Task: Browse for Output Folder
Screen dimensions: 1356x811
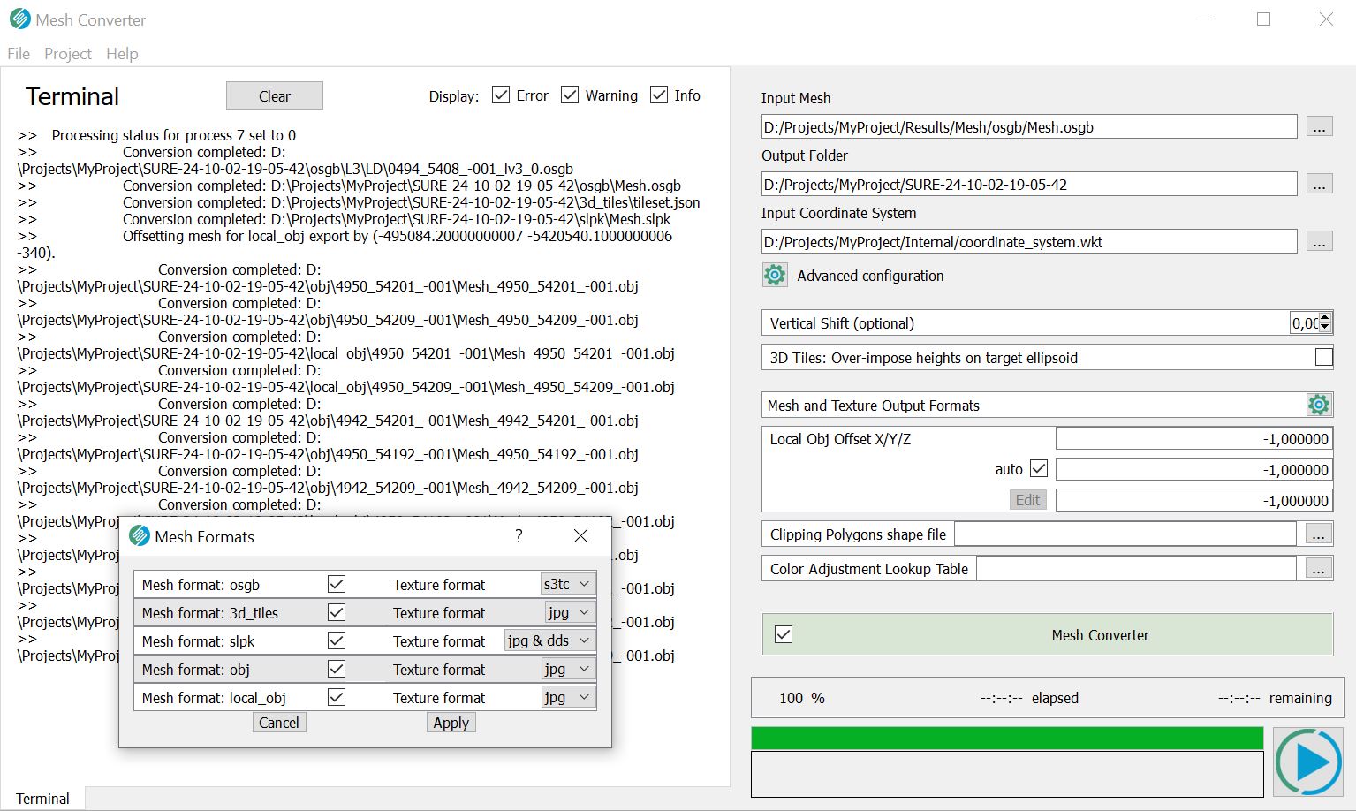Action: pos(1319,184)
